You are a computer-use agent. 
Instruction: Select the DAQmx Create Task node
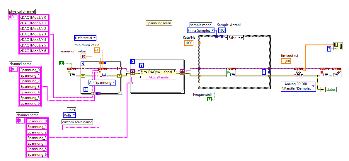[x=71, y=72]
